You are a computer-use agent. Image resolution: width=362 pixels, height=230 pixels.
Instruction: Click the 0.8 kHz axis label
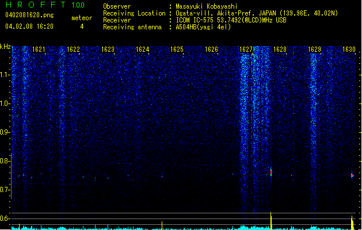pyautogui.click(x=5, y=161)
